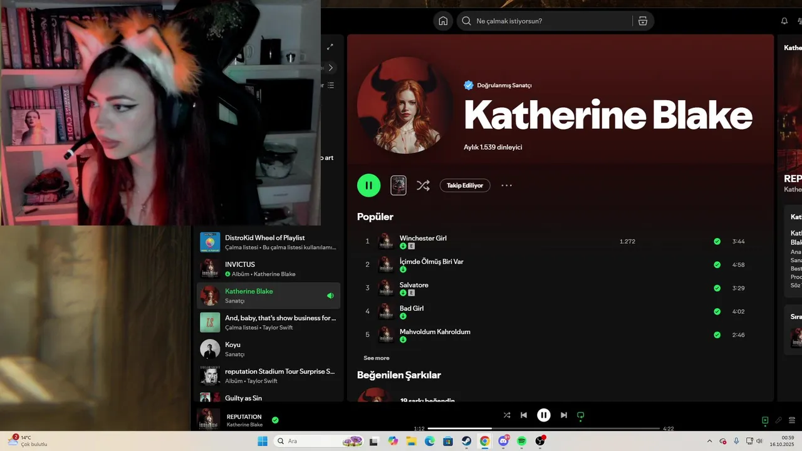Open Steam from the taskbar
The height and width of the screenshot is (451, 802).
[466, 441]
